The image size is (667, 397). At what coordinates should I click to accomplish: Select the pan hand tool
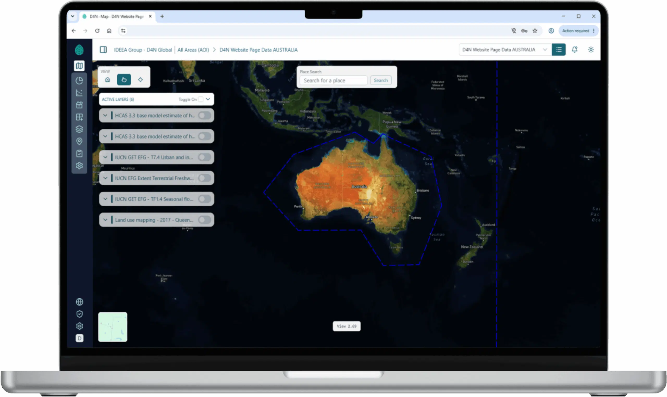pyautogui.click(x=124, y=80)
